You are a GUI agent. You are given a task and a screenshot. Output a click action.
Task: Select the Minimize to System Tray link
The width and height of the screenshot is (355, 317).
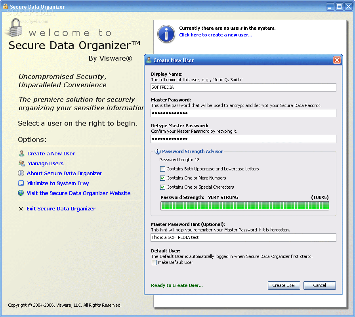tap(58, 183)
